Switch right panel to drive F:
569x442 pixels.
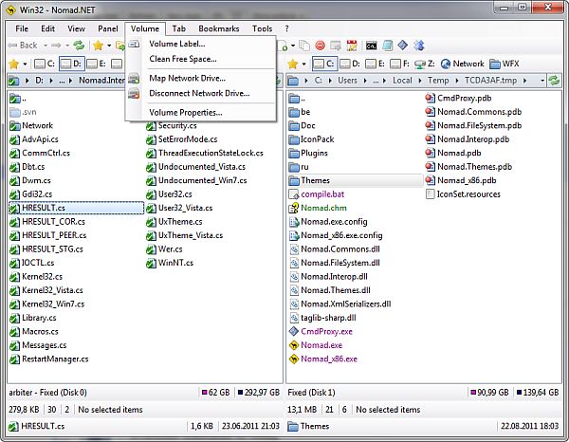[x=399, y=64]
